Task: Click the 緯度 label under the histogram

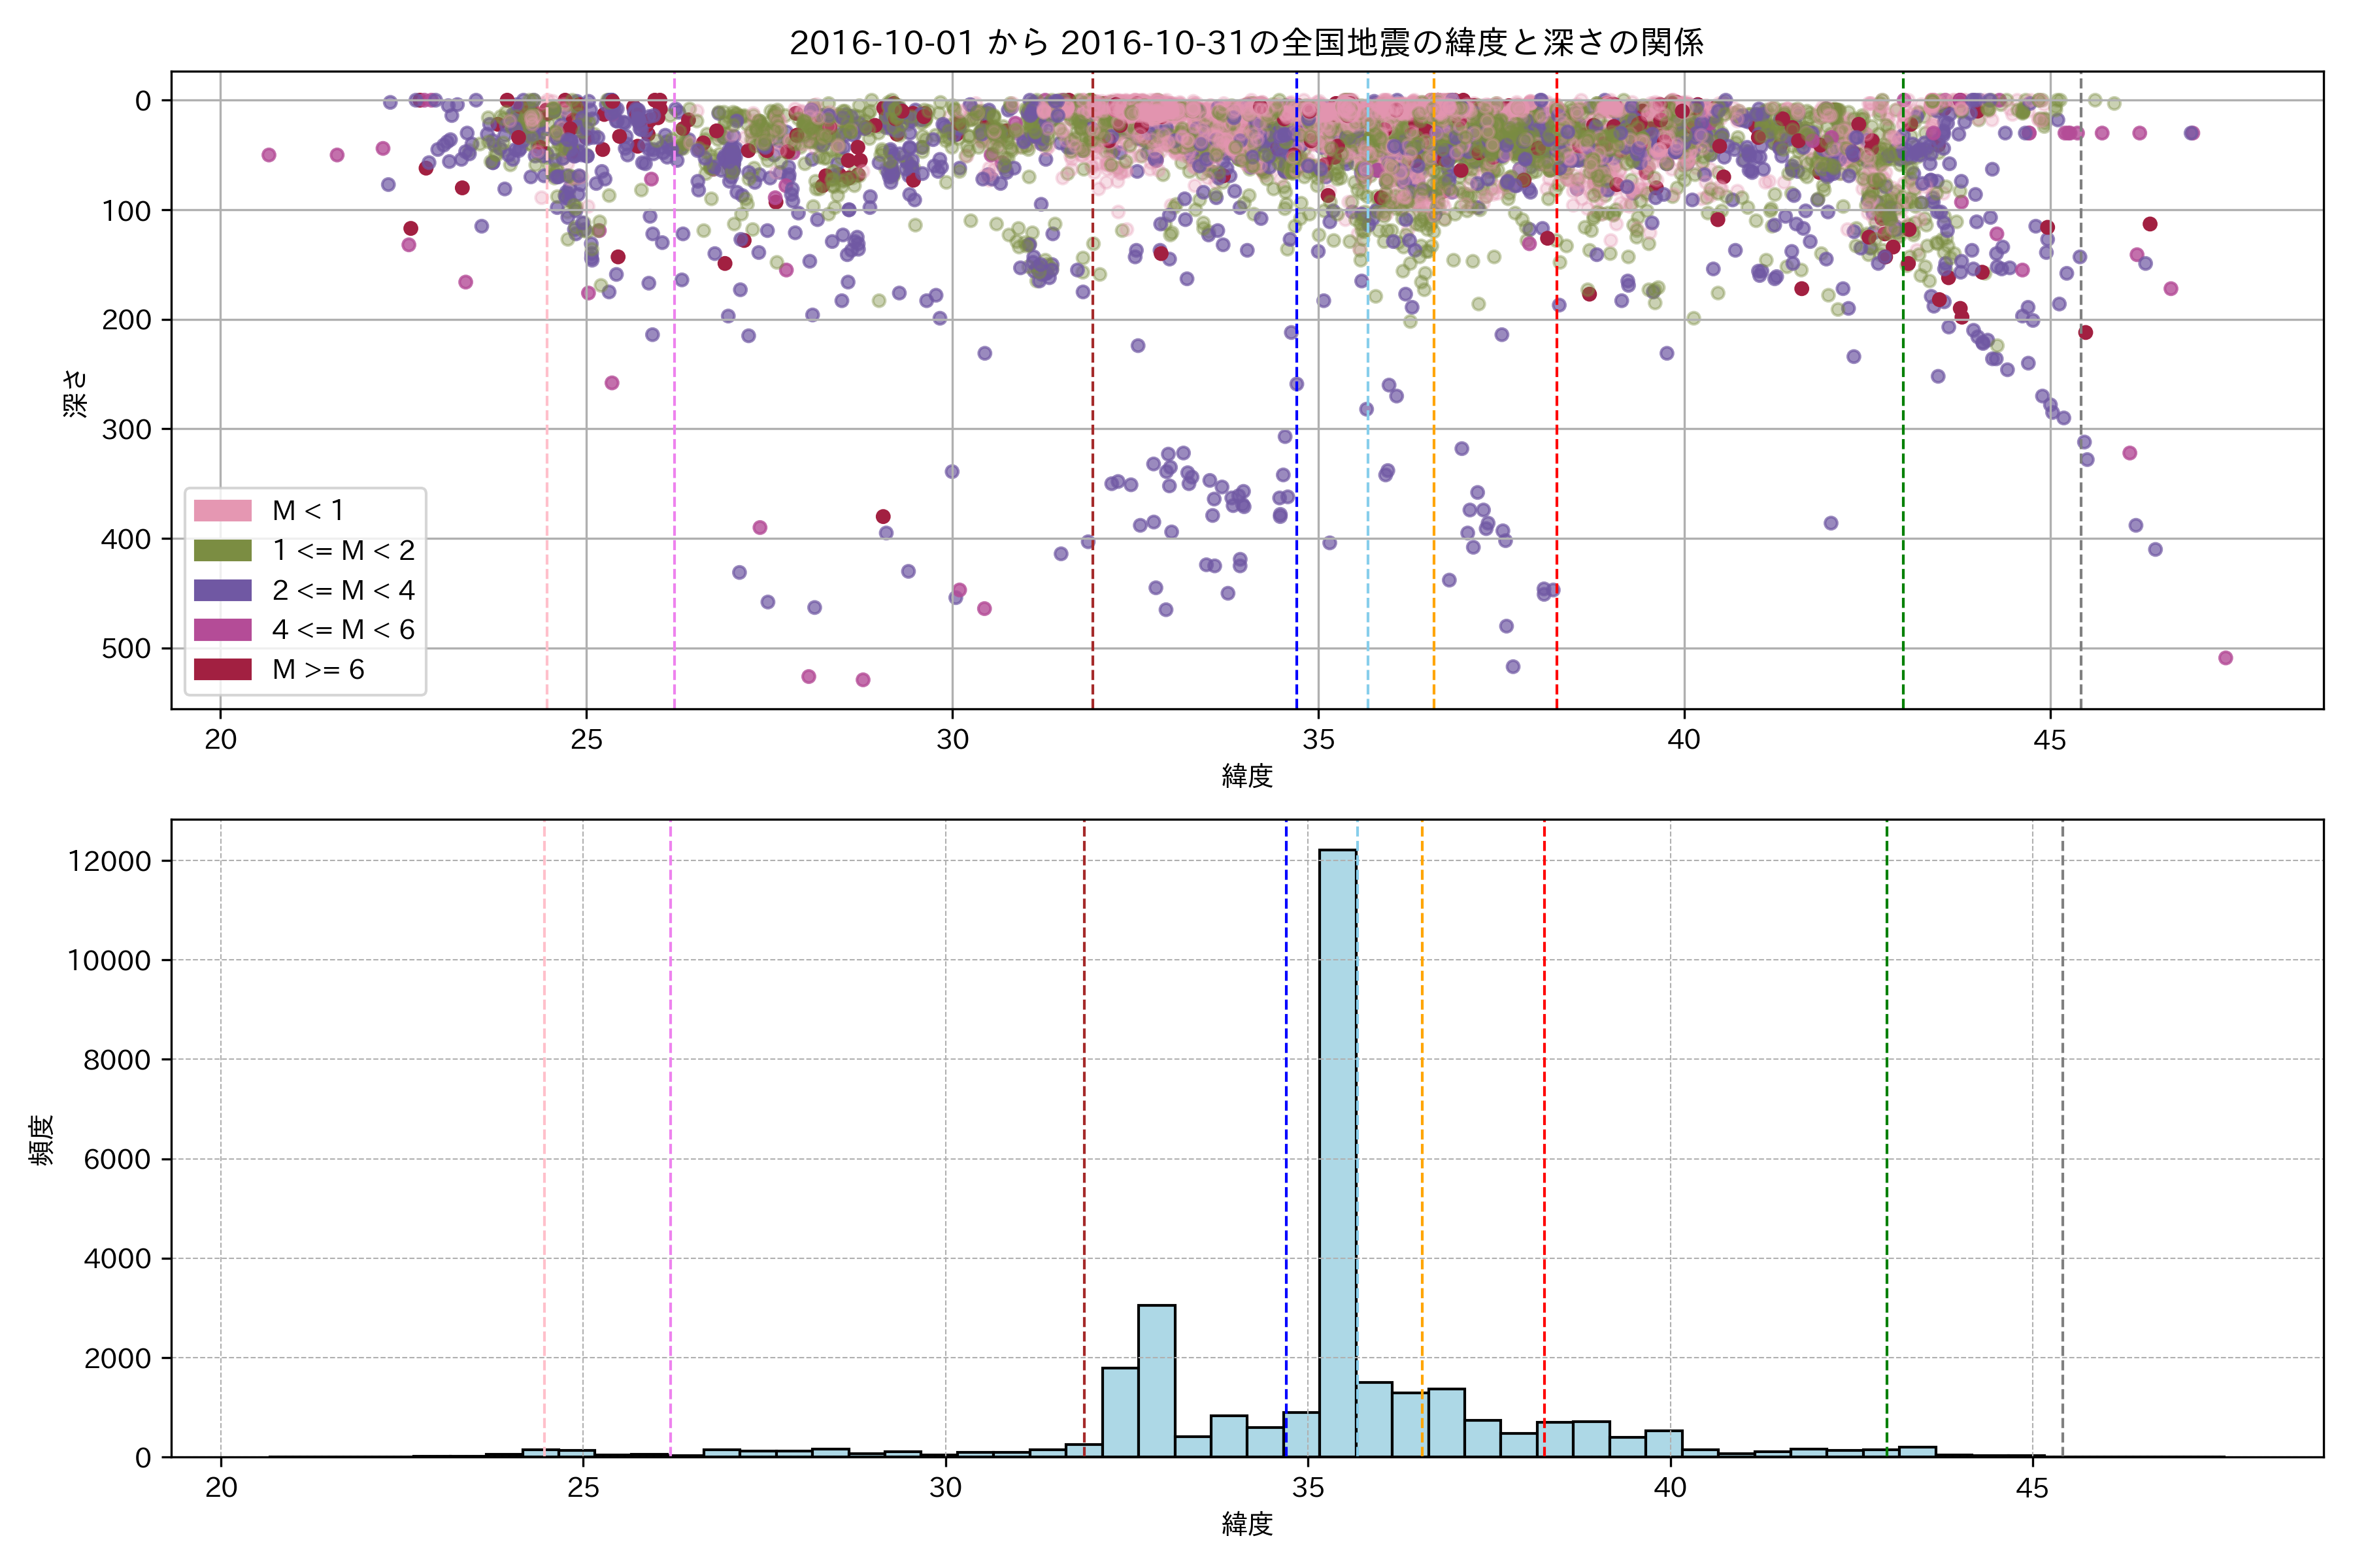Action: 1246,1524
